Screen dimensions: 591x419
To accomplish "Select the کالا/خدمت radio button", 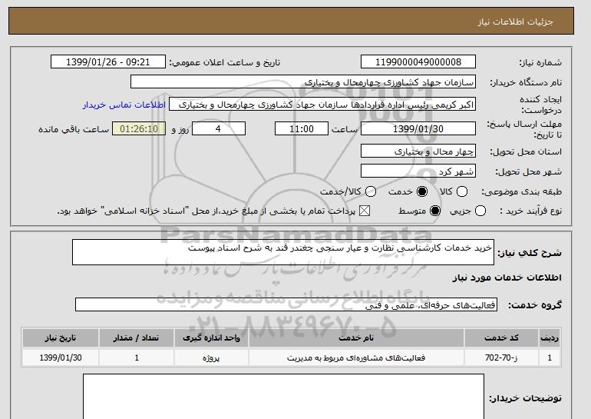I will pos(371,191).
